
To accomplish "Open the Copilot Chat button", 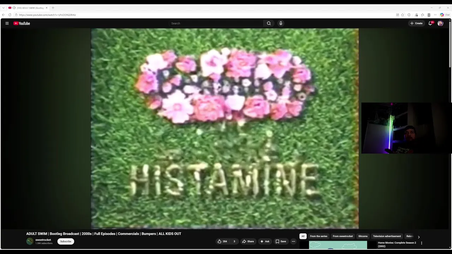I will tap(445, 15).
